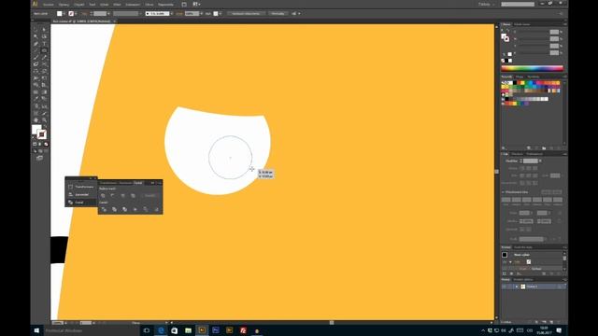Choose round cap option in Stroke panel
This screenshot has height=336, width=598.
pyautogui.click(x=529, y=168)
